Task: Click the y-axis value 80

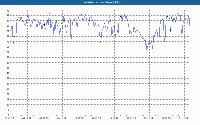Action: pos(8,31)
